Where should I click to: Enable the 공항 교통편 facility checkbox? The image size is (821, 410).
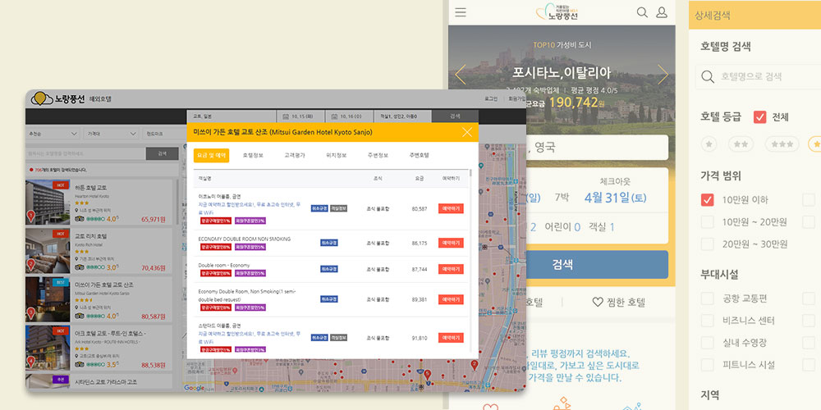pos(708,298)
